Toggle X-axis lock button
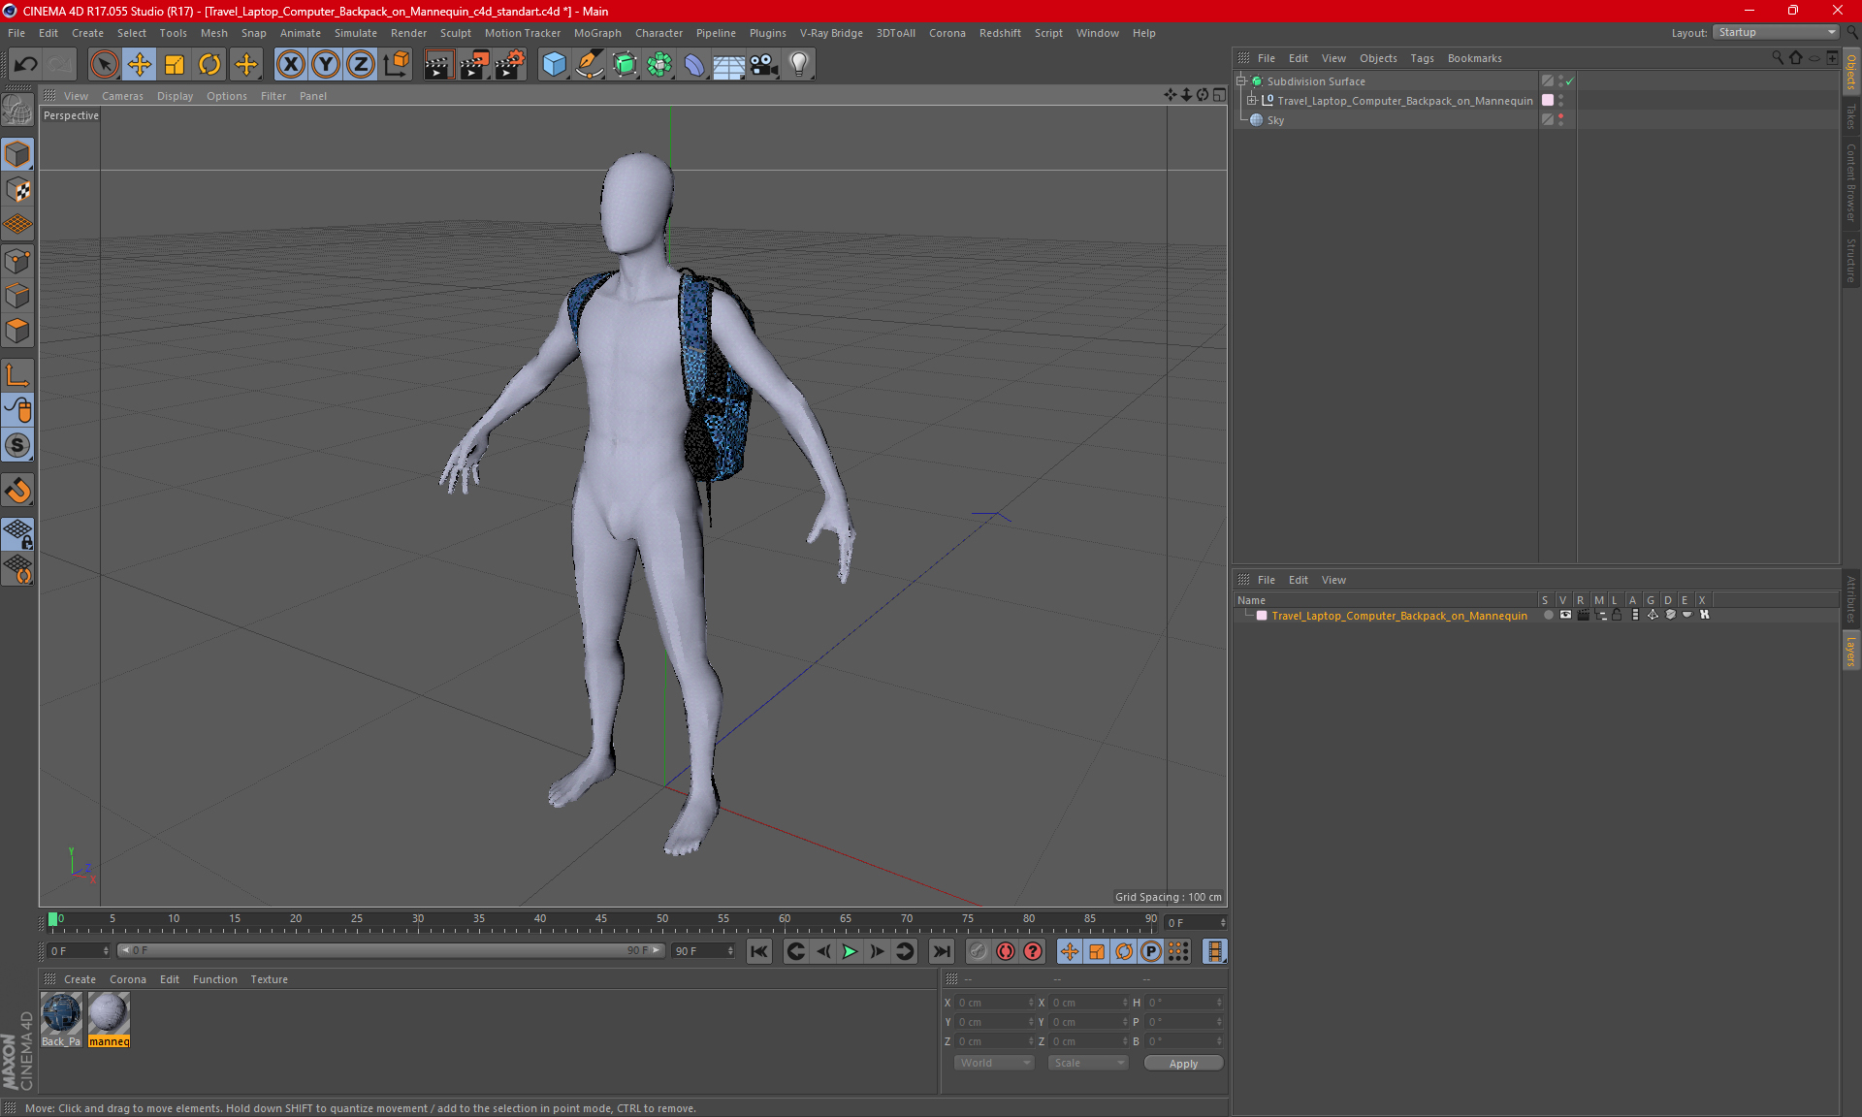 coord(290,65)
